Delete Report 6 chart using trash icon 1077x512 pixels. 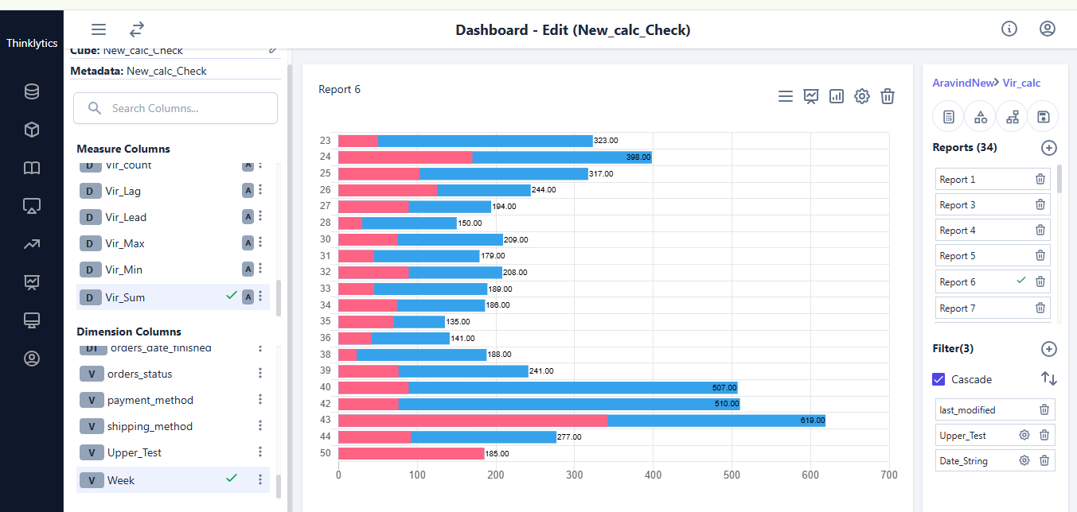click(888, 96)
